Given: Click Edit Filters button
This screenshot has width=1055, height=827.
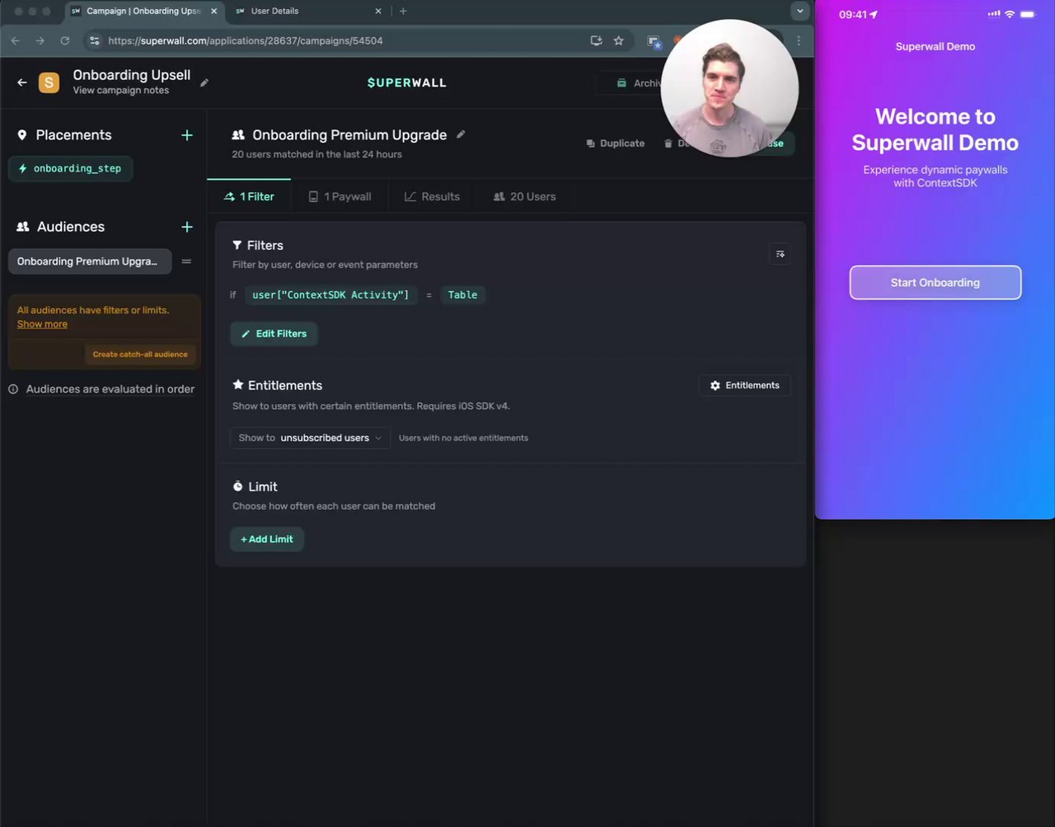Looking at the screenshot, I should tap(274, 334).
